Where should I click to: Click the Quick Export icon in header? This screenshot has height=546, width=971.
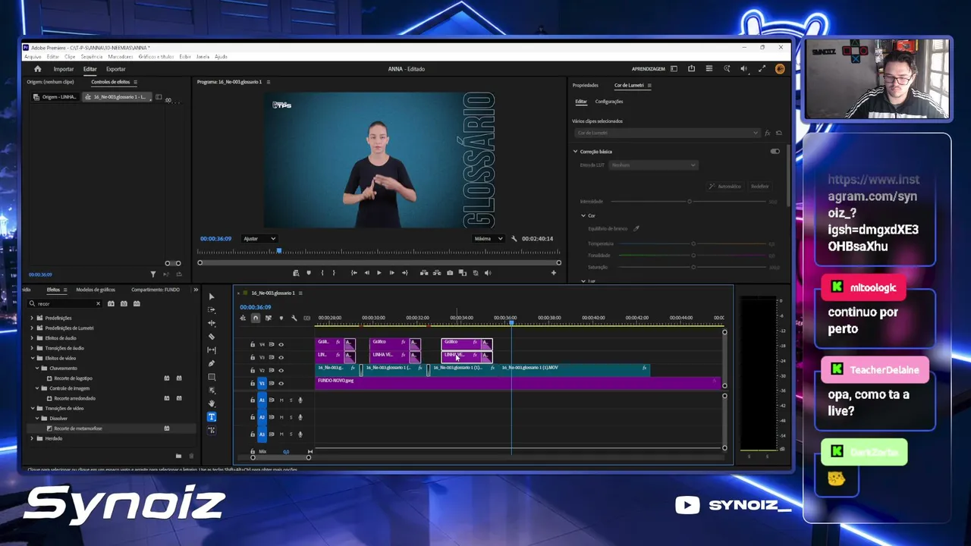tap(691, 69)
